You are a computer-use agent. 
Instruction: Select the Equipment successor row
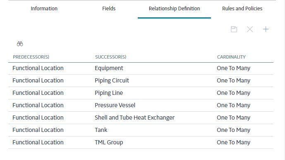[x=141, y=68]
